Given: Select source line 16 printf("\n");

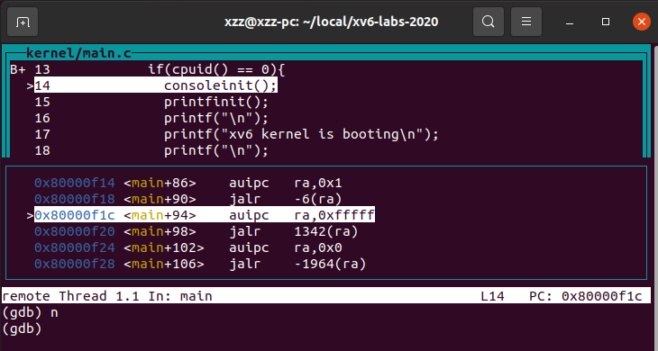Looking at the screenshot, I should (215, 118).
